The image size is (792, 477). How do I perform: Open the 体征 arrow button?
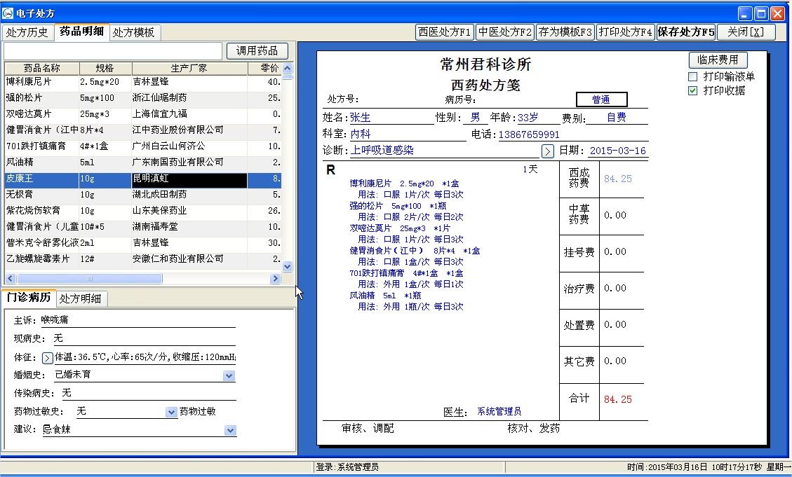click(47, 358)
